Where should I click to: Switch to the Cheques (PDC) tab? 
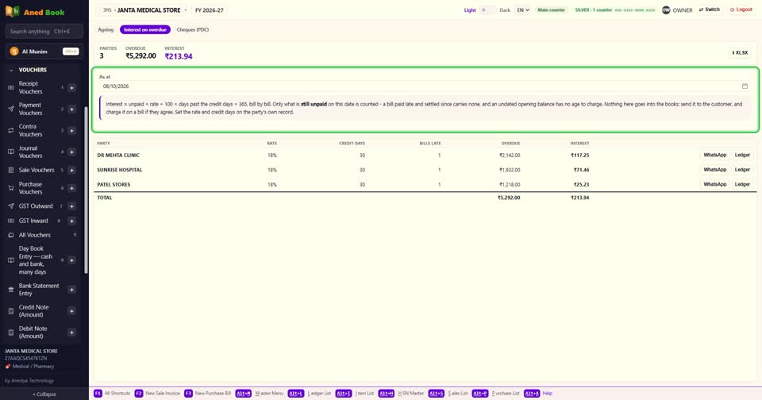pos(192,29)
